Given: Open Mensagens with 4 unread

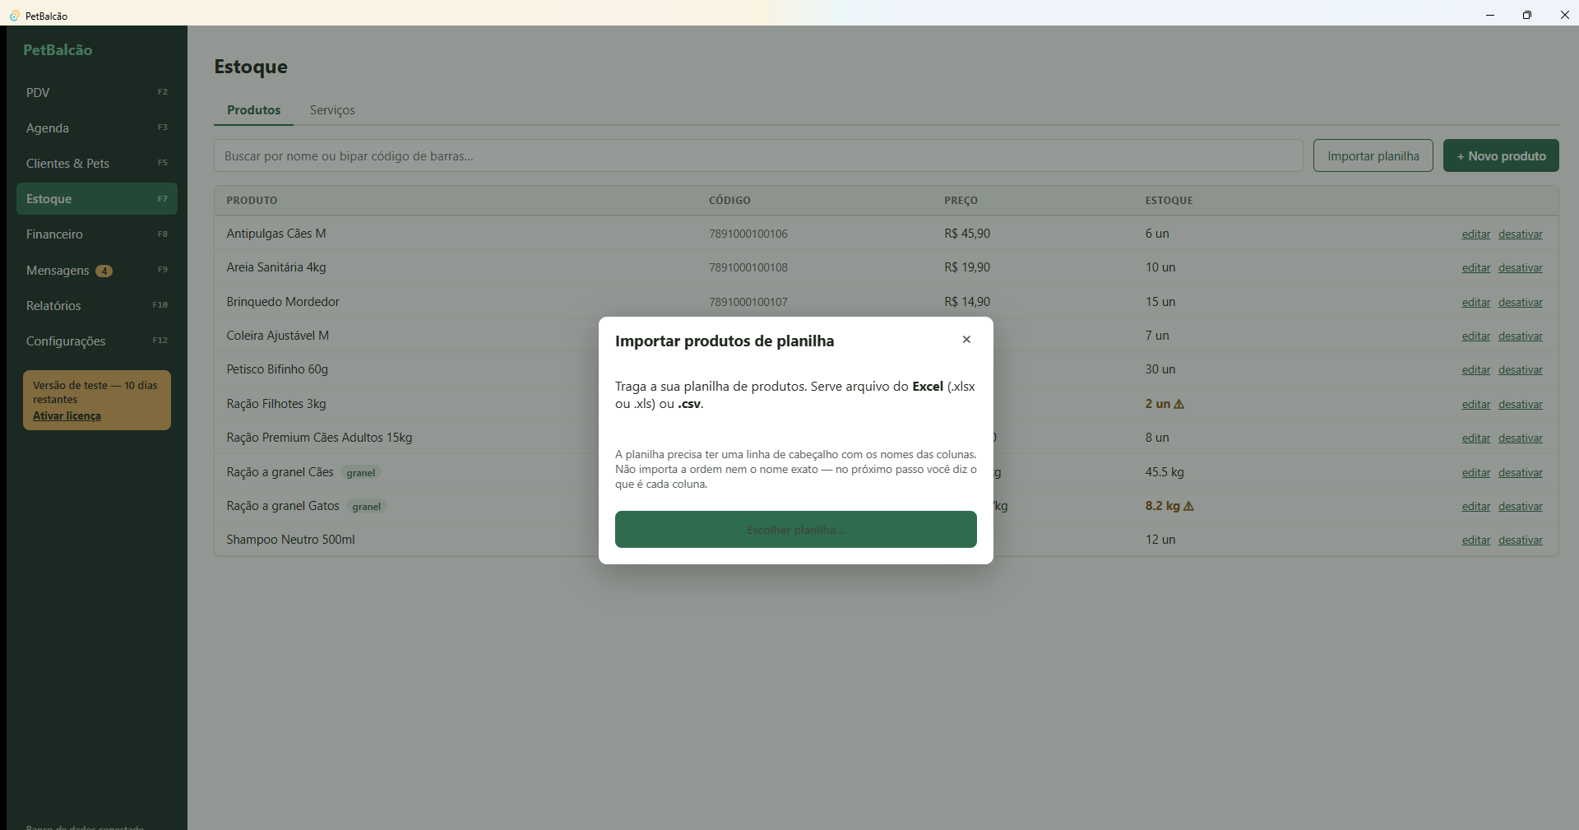Looking at the screenshot, I should pyautogui.click(x=97, y=271).
